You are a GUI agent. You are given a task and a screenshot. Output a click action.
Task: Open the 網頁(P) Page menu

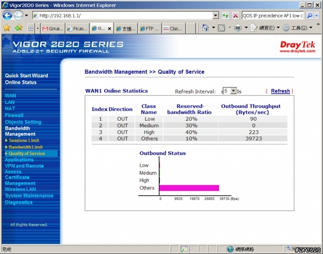pos(265,28)
